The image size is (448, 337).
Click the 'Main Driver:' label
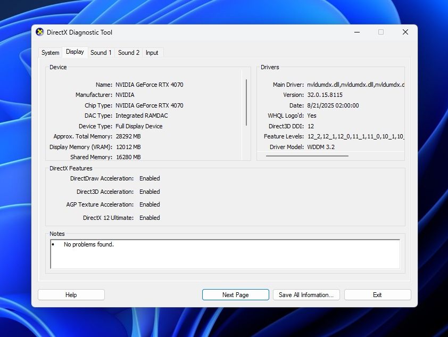click(x=288, y=85)
